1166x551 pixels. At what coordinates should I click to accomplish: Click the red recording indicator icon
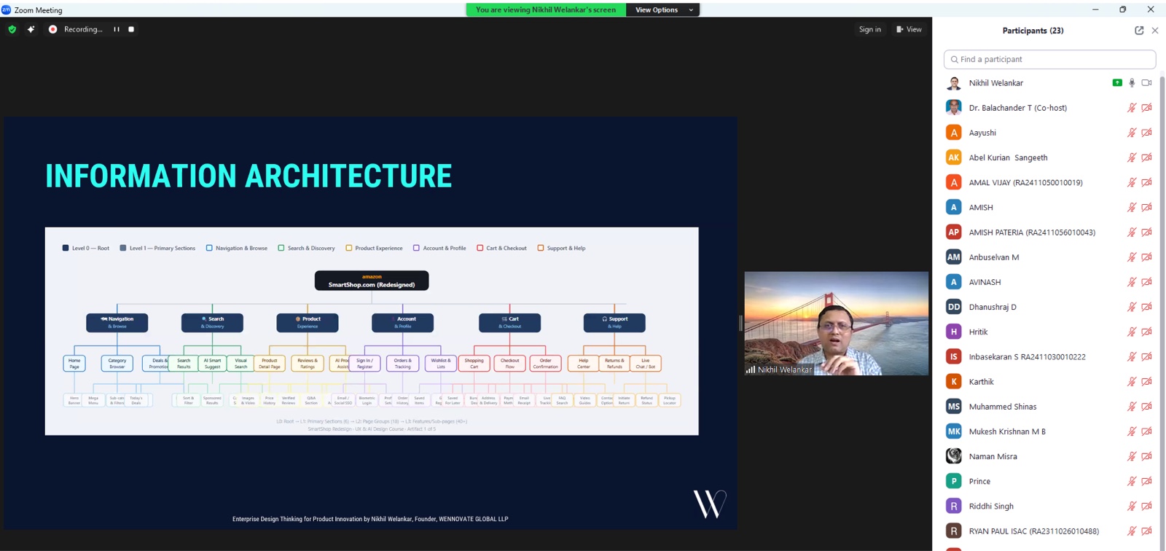[52, 29]
